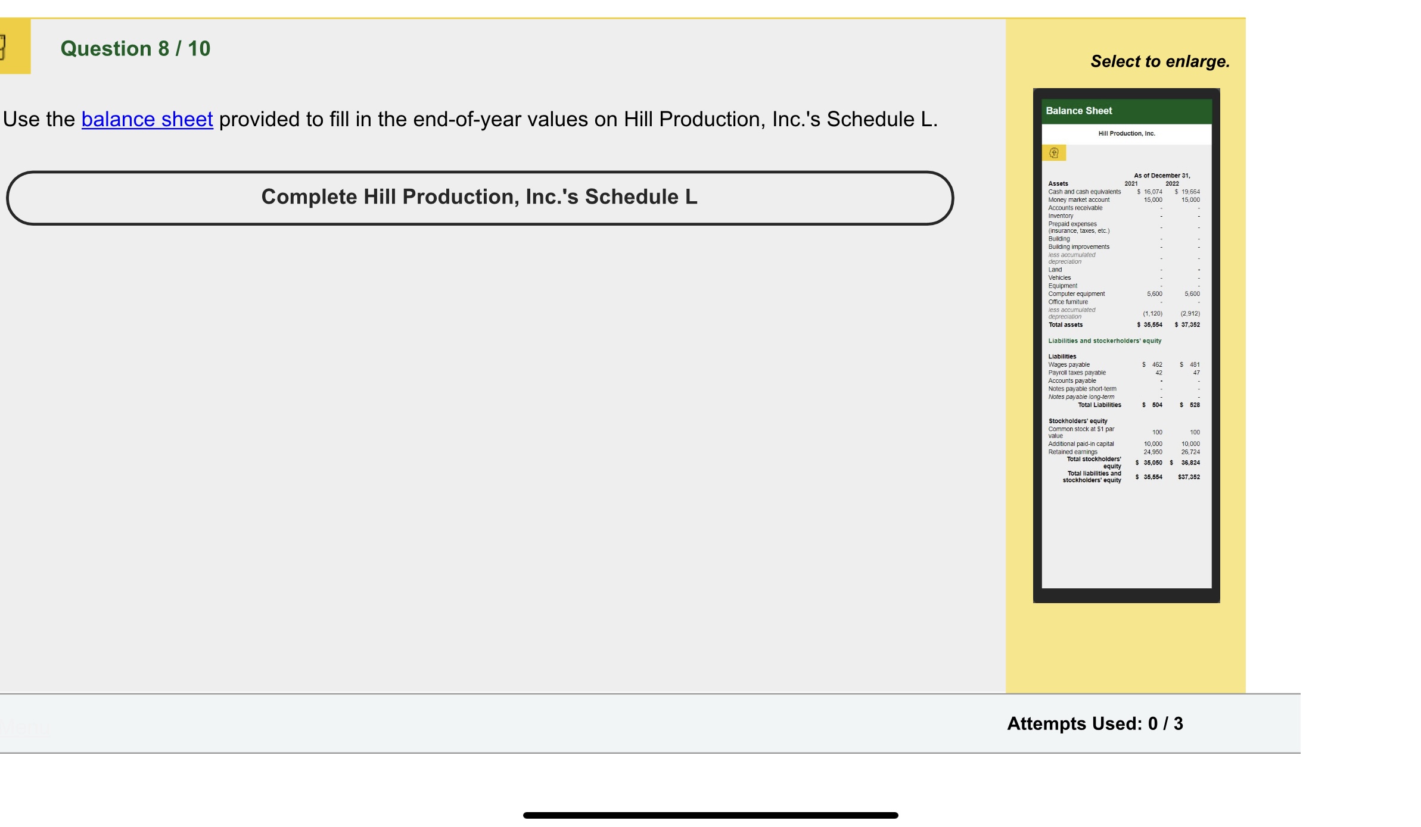Screen dimensions: 1421x827
Task: Click the Hill Production, Inc. title on the thumbnail
Action: click(x=1126, y=133)
